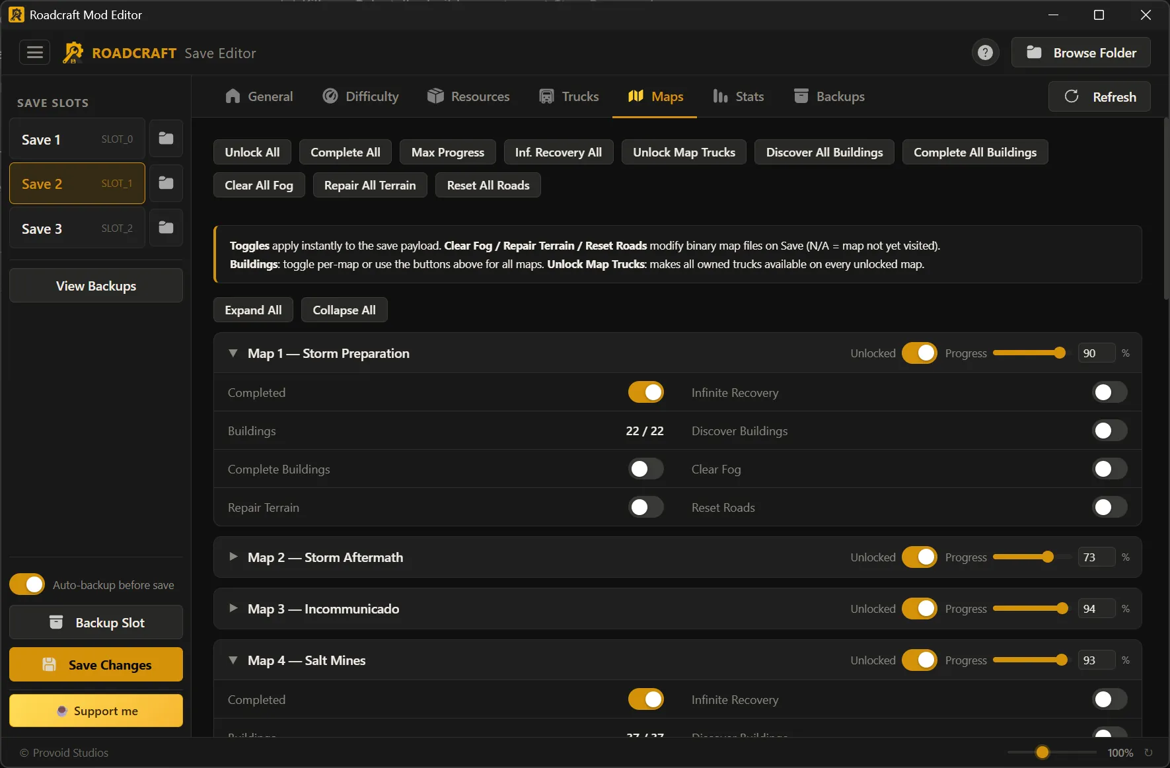Click Discover All Buildings button
Viewport: 1170px width, 768px height.
(x=824, y=152)
